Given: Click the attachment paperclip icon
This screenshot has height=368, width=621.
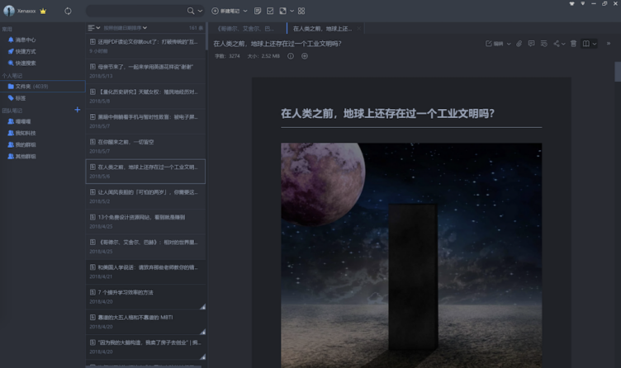Looking at the screenshot, I should 519,43.
